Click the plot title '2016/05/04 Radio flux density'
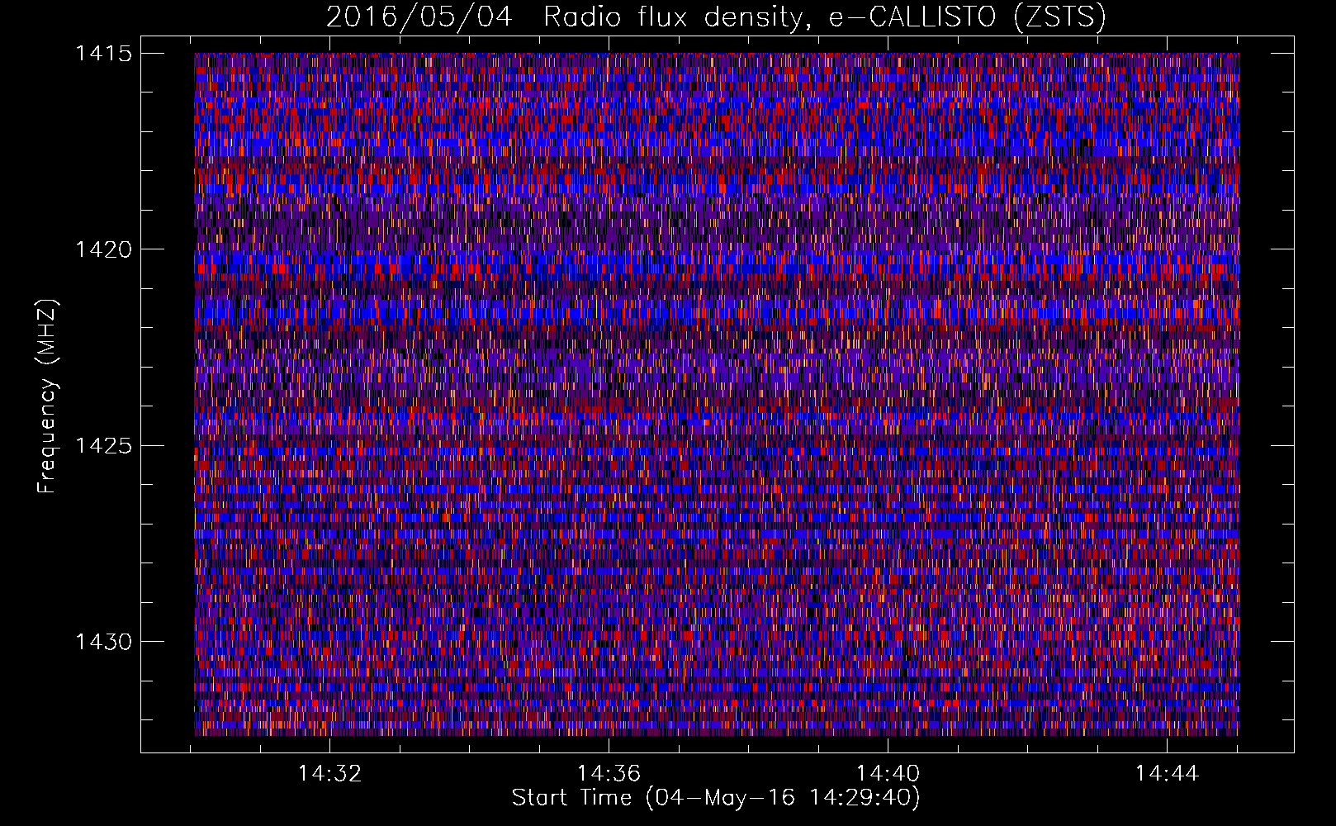 tap(716, 17)
